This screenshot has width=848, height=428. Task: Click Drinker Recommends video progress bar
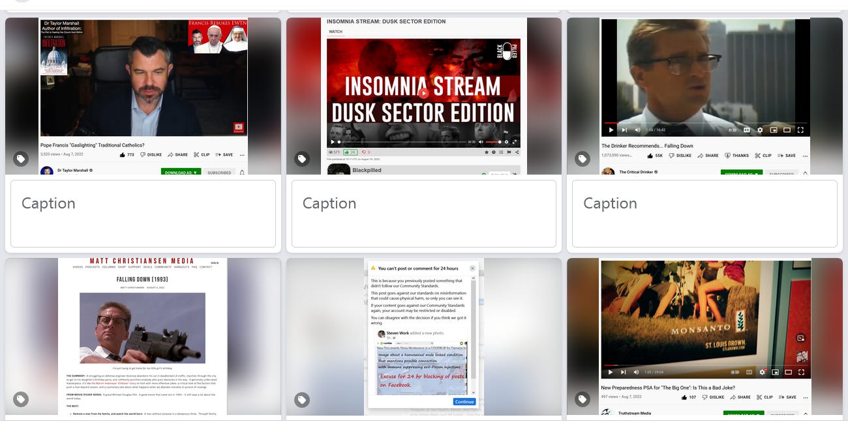(x=705, y=122)
